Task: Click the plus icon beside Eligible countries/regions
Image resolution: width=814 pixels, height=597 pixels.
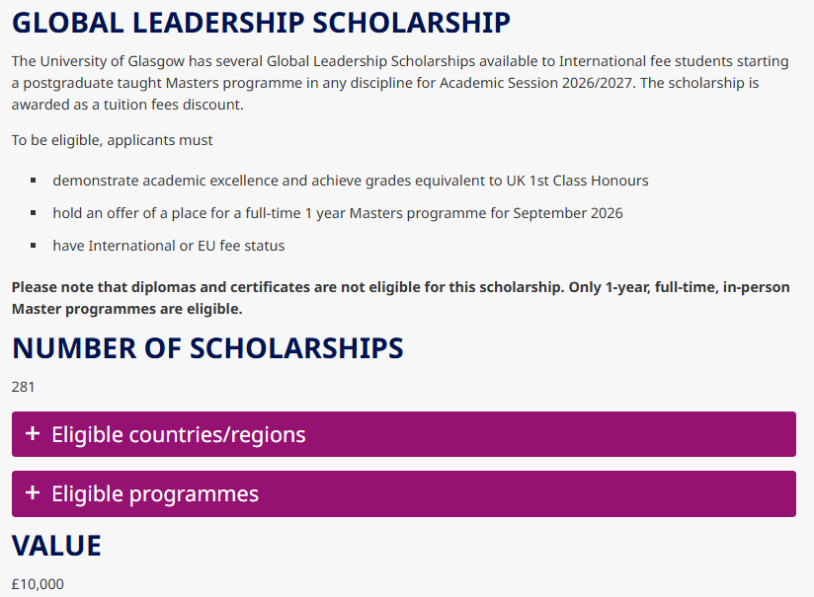Action: pyautogui.click(x=33, y=434)
